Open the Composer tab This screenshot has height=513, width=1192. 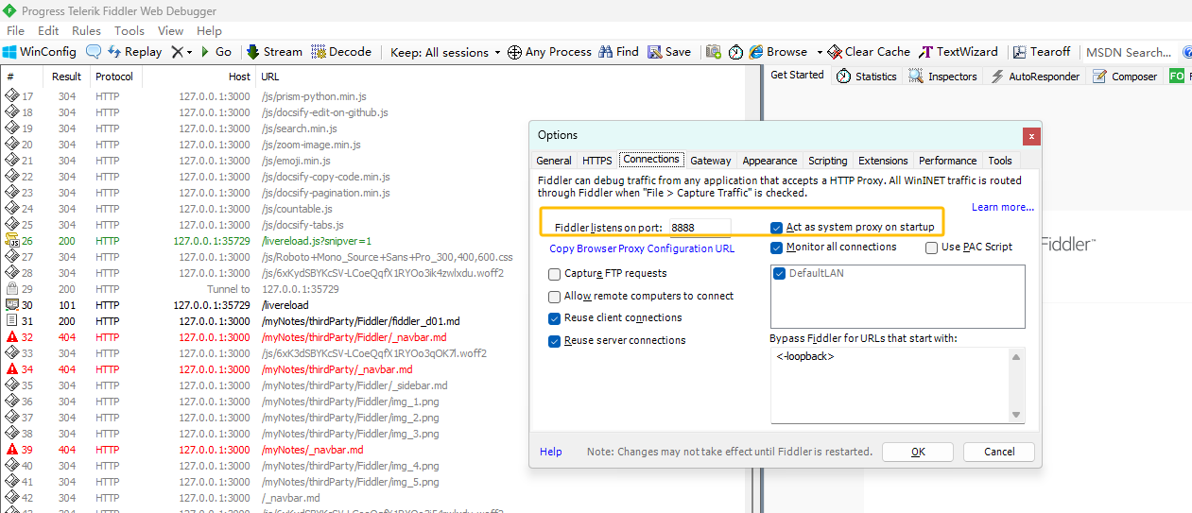[x=1125, y=77]
